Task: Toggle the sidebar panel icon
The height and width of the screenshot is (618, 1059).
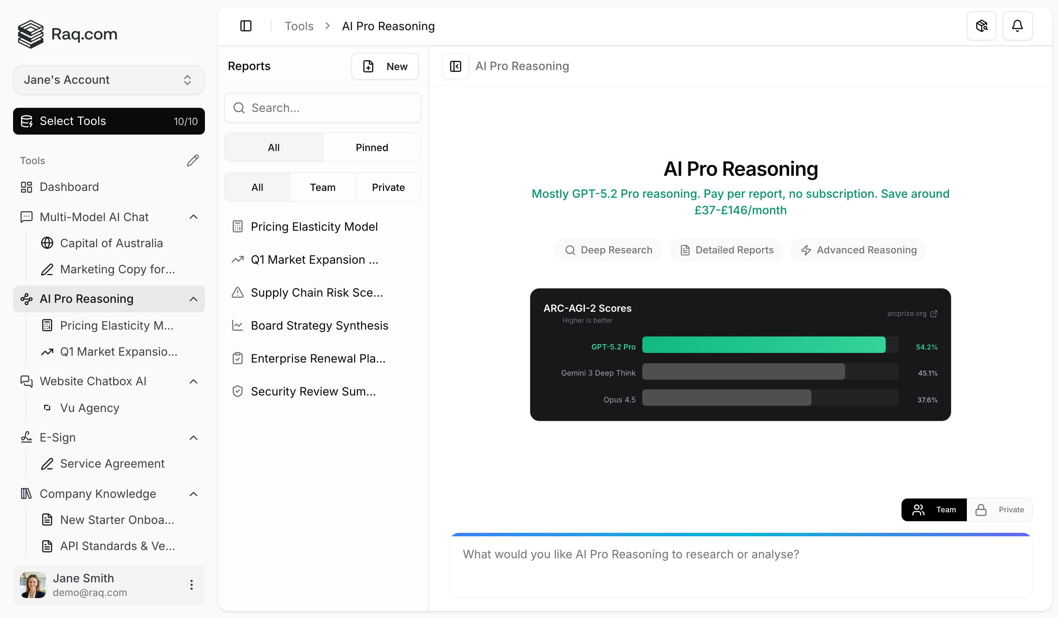Action: (246, 26)
